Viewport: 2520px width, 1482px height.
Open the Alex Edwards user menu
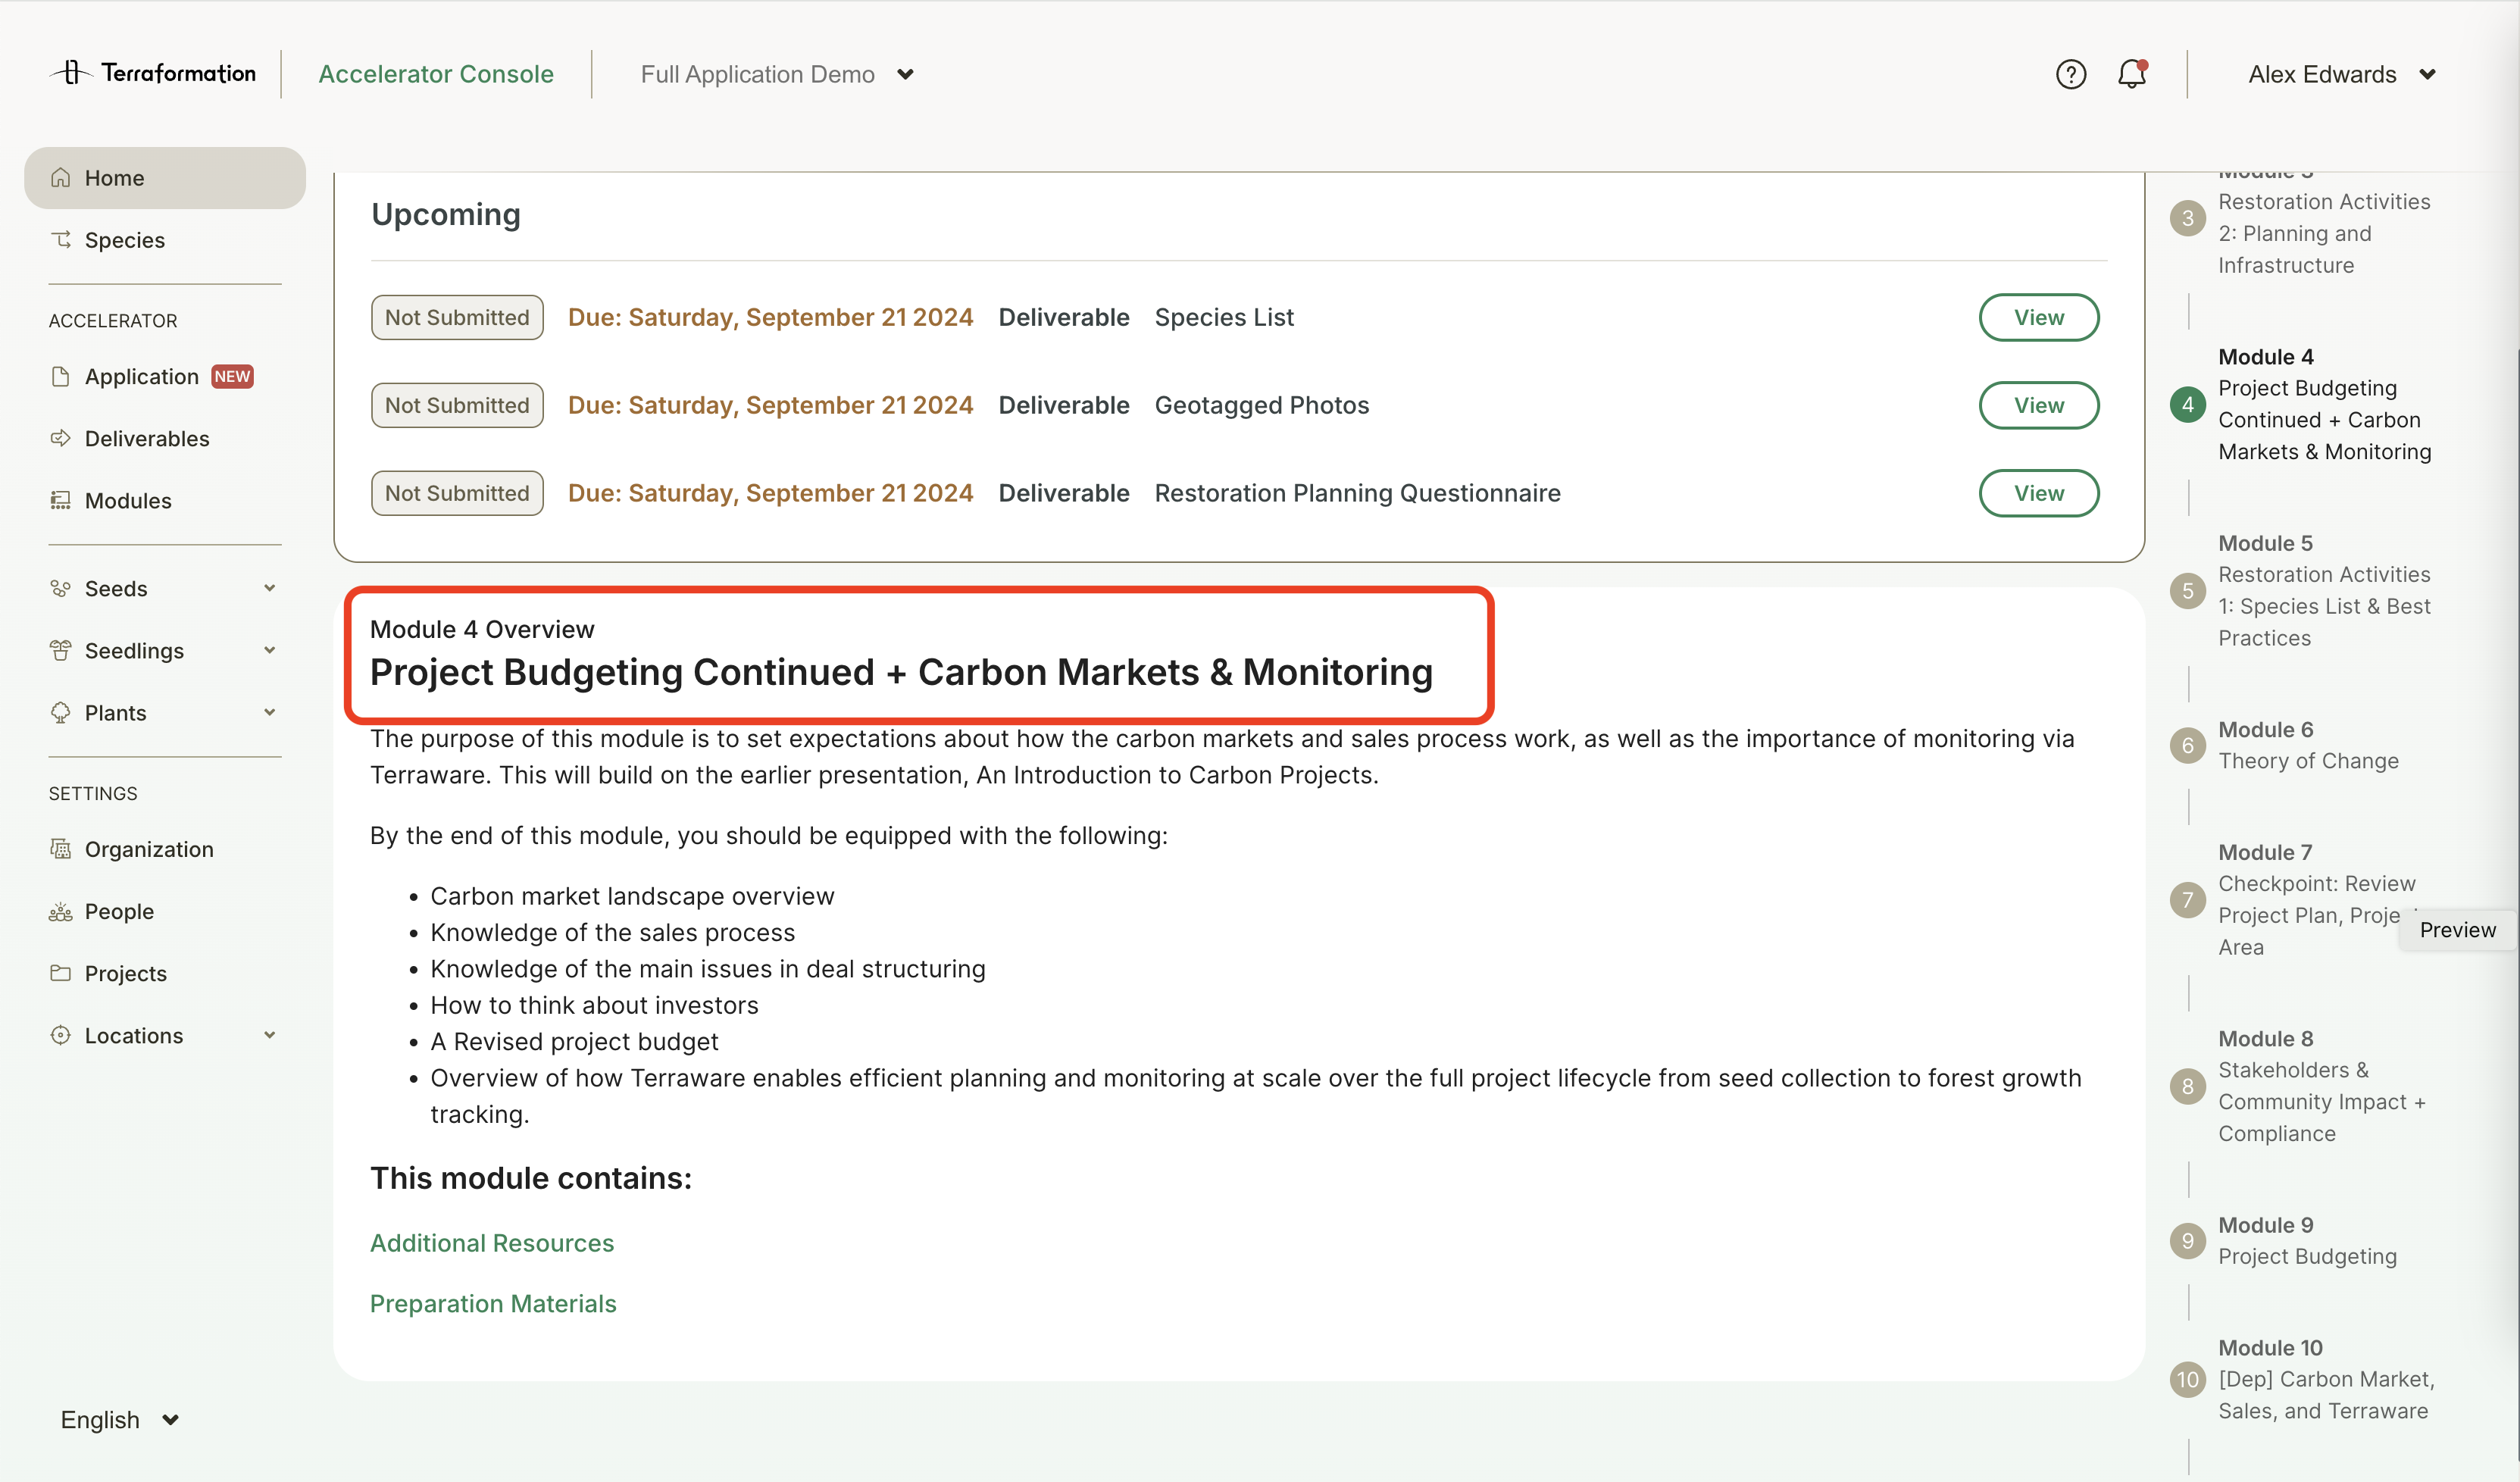tap(2340, 74)
